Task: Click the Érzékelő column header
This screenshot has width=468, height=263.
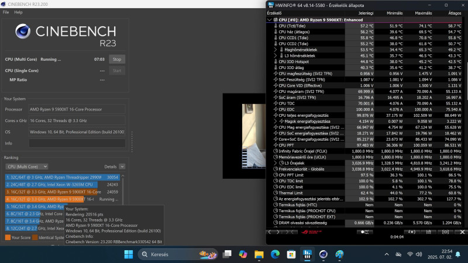Action: click(x=274, y=13)
